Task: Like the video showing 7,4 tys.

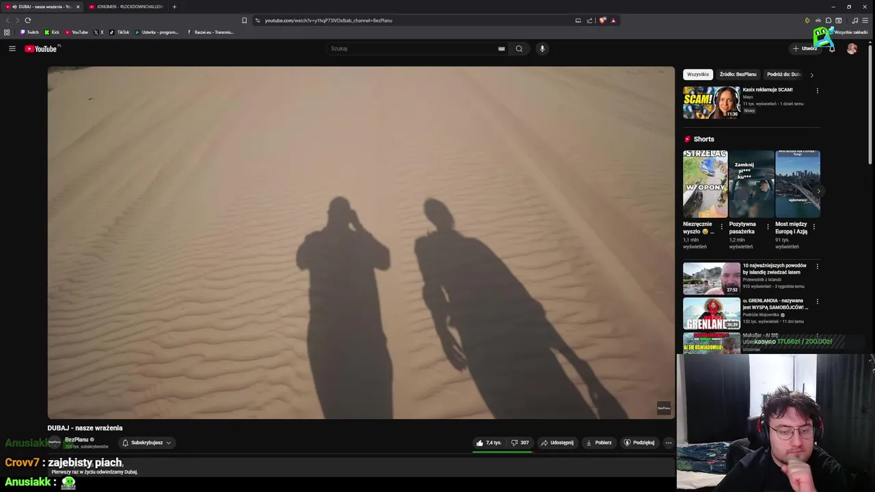Action: pos(489,443)
